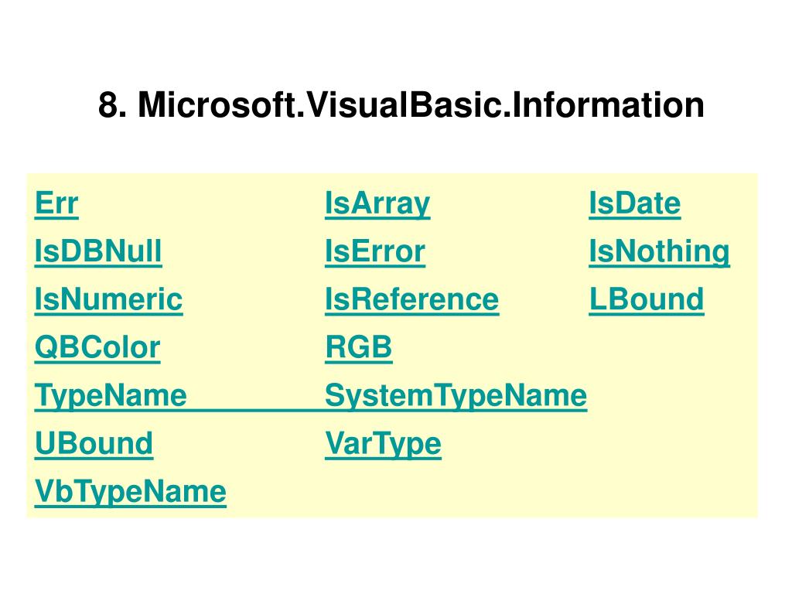Click the VarType hyperlink
The width and height of the screenshot is (792, 594).
tap(383, 444)
